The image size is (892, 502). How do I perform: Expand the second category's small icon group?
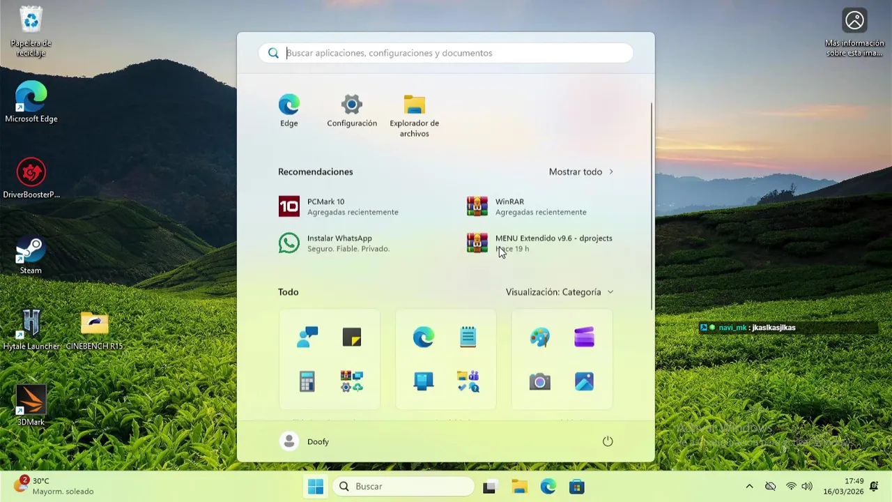coord(468,381)
